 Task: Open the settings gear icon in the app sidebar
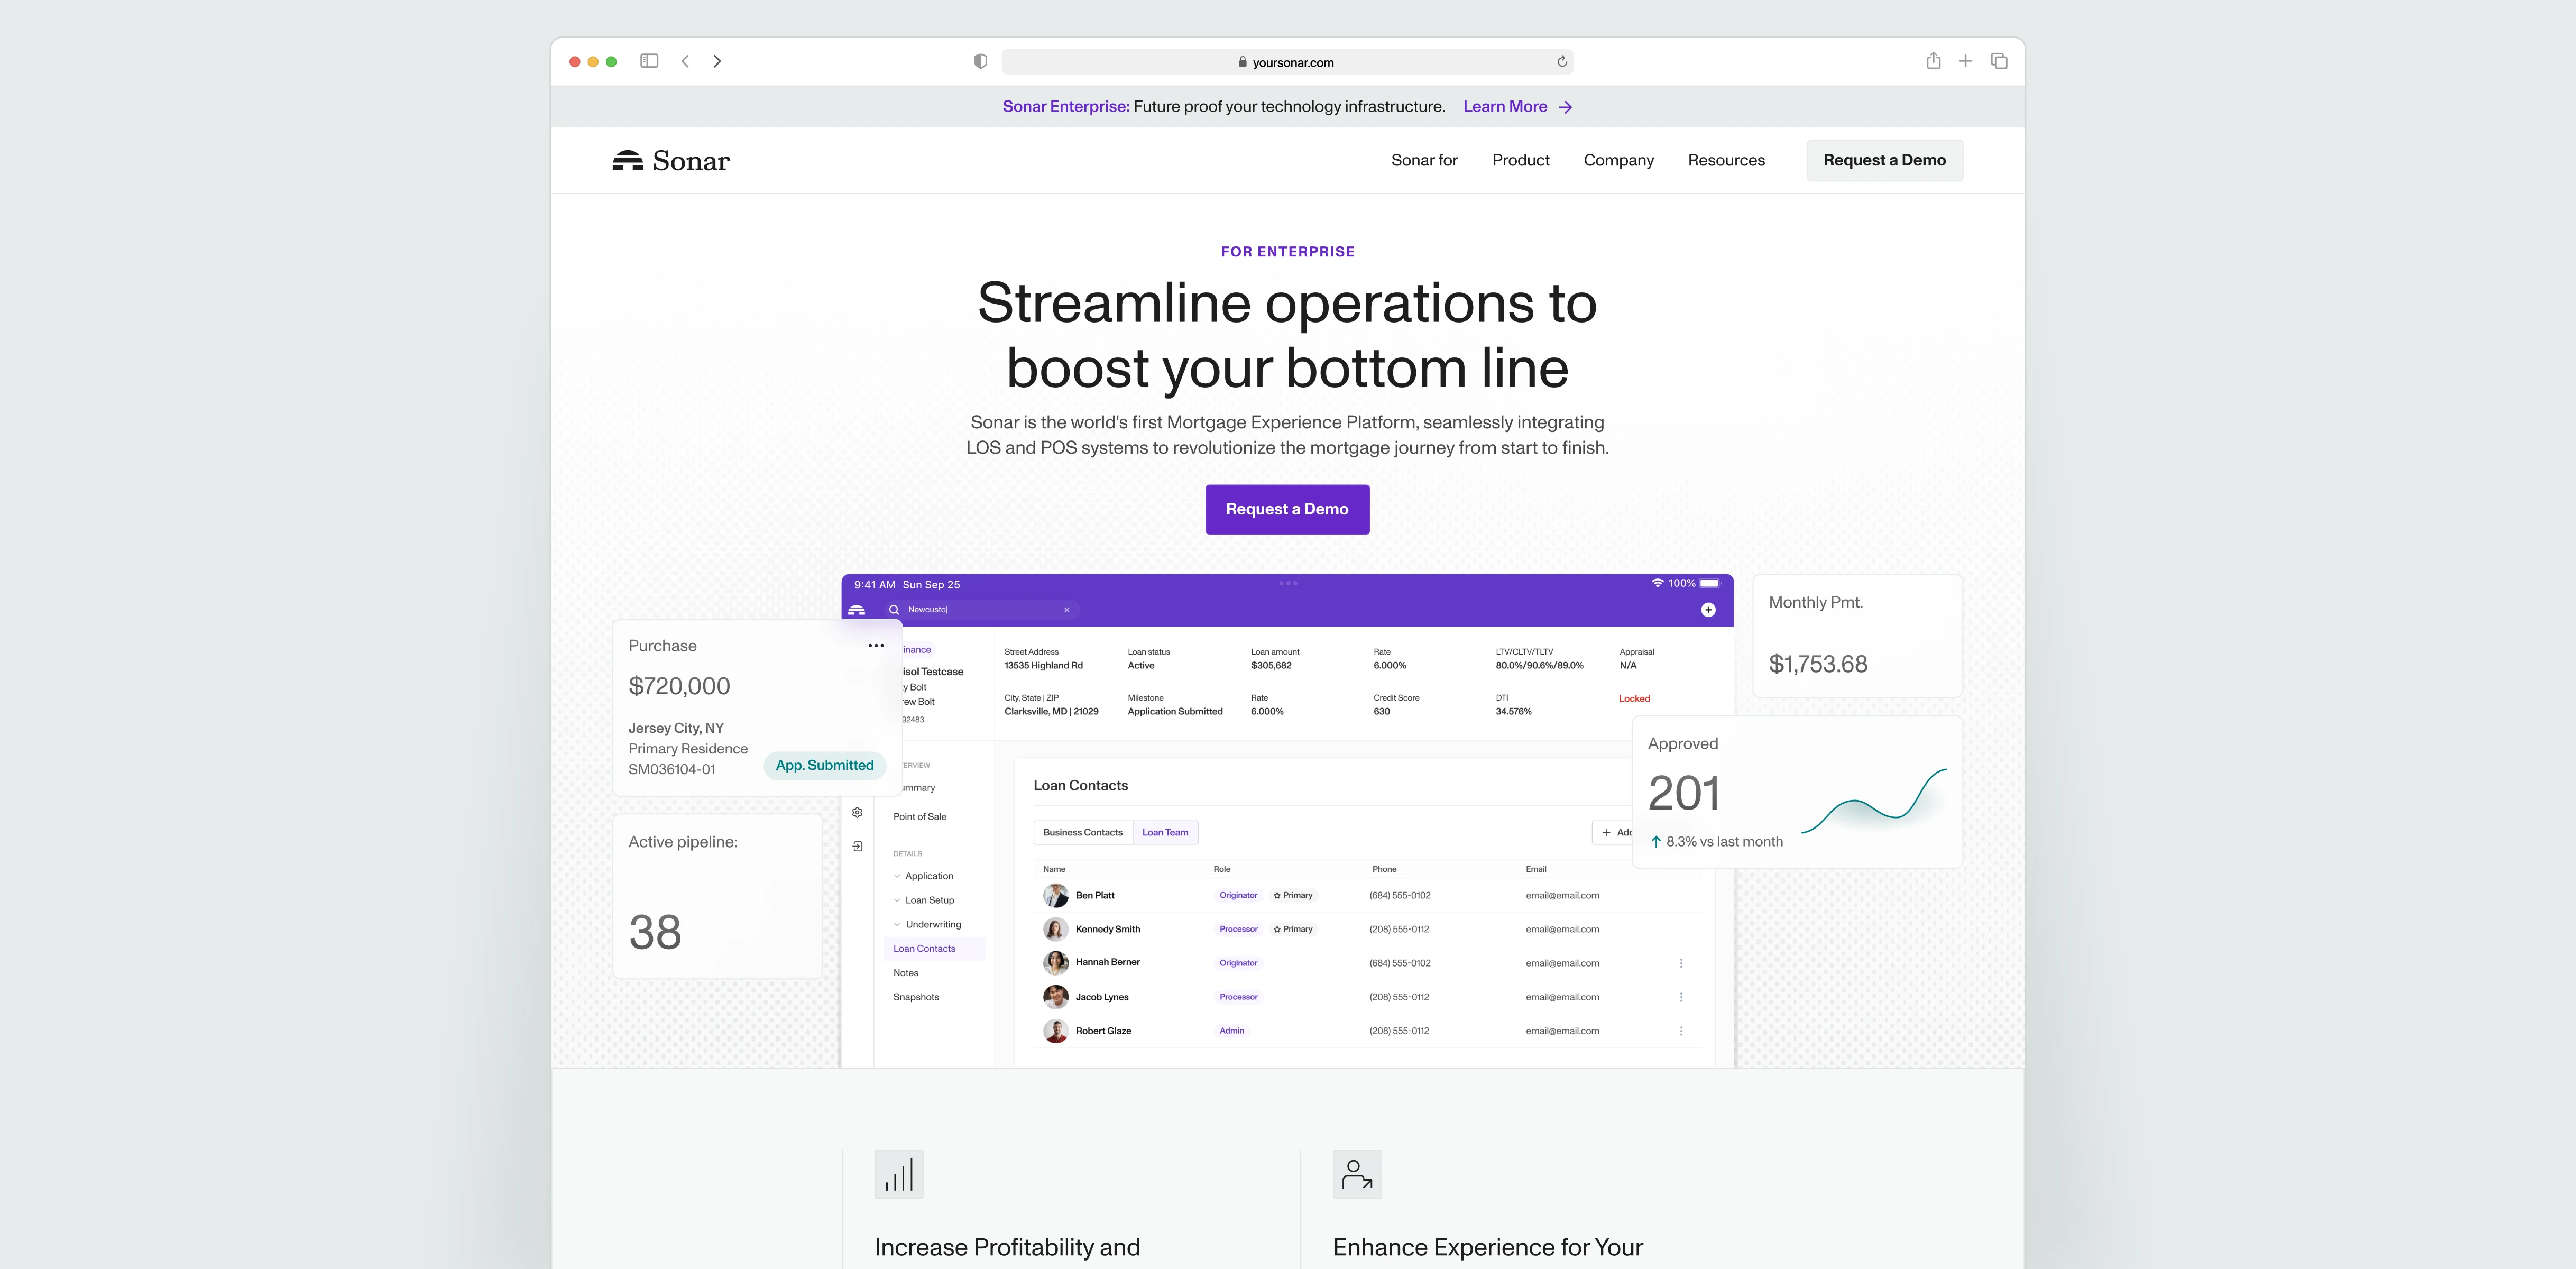point(857,813)
